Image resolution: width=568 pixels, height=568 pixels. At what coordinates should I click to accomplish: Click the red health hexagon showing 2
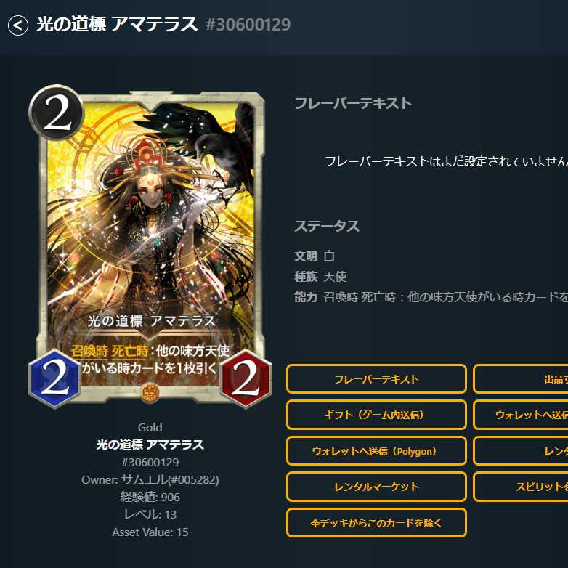click(246, 379)
